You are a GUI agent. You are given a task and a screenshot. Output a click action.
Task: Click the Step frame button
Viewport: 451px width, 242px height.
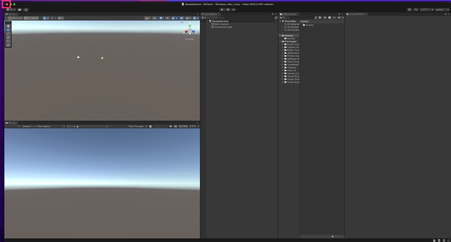(233, 10)
